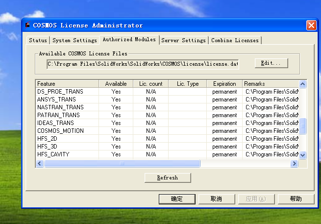Image resolution: width=321 pixels, height=224 pixels.
Task: Click the COSMOS title bar application icon
Action: (27, 25)
